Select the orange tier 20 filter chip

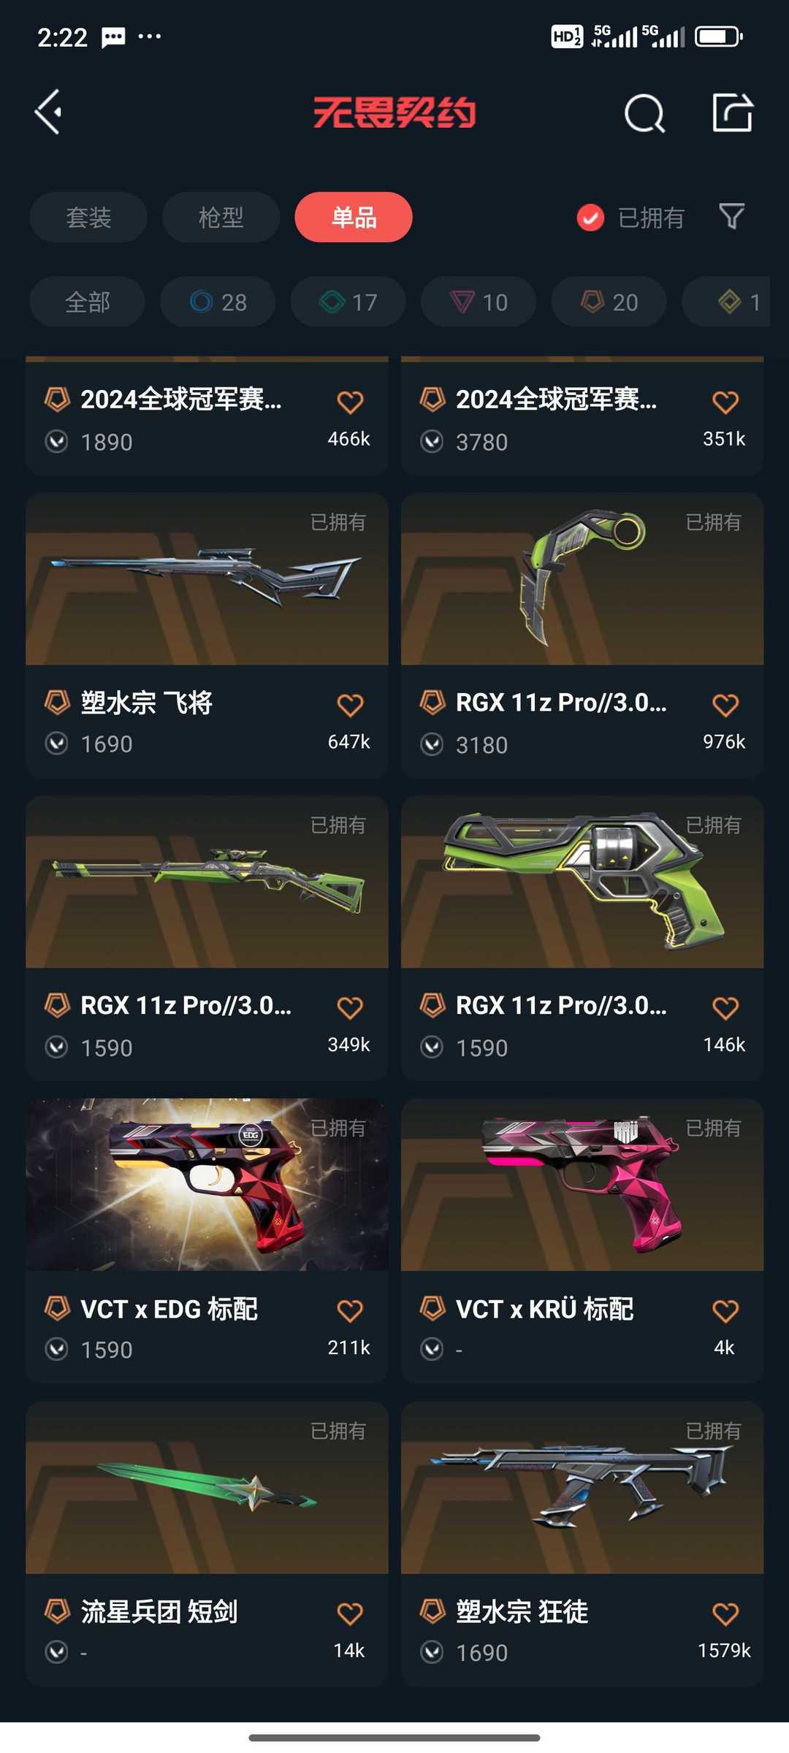(609, 302)
